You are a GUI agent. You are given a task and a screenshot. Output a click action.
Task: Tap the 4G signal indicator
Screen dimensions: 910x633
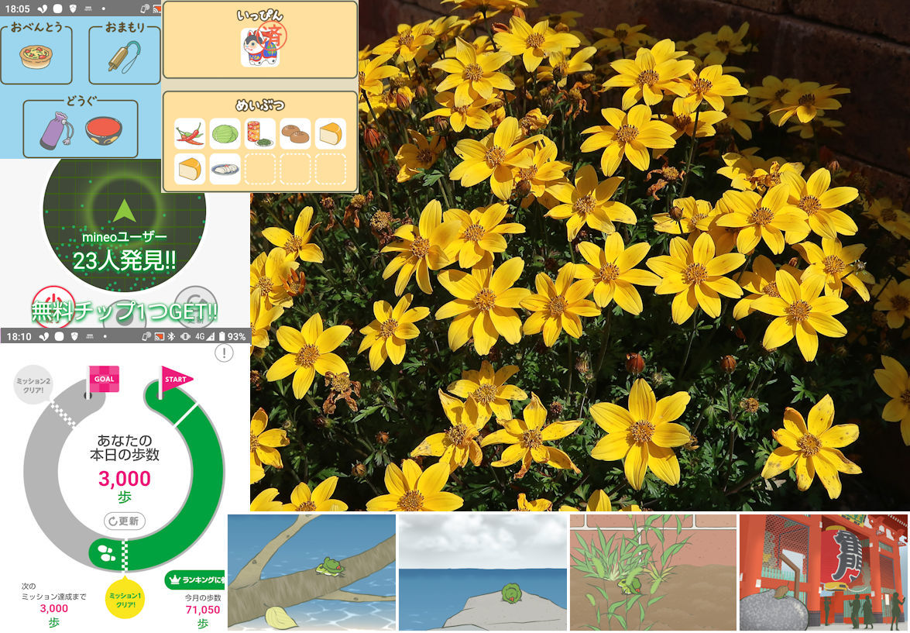pyautogui.click(x=205, y=336)
